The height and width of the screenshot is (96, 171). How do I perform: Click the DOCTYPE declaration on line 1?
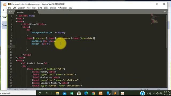pyautogui.click(x=26, y=16)
